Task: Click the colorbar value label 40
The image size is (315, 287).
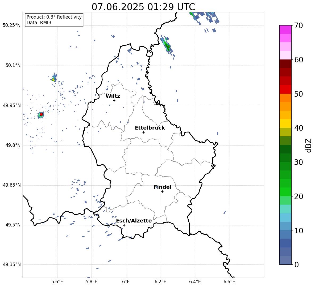Action: pyautogui.click(x=299, y=128)
